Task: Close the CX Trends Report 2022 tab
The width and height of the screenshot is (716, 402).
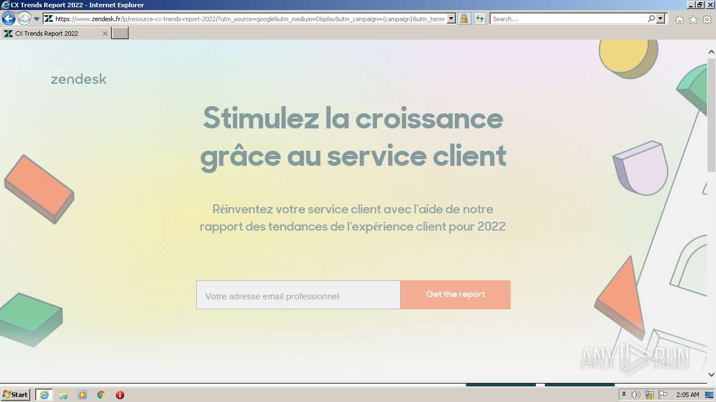Action: click(x=105, y=33)
